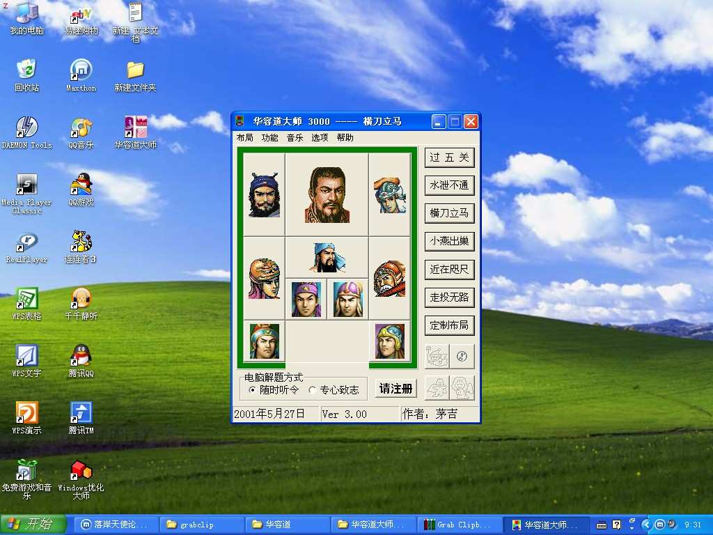Select the 随时听令 solving mode
This screenshot has height=535, width=713.
pos(274,390)
